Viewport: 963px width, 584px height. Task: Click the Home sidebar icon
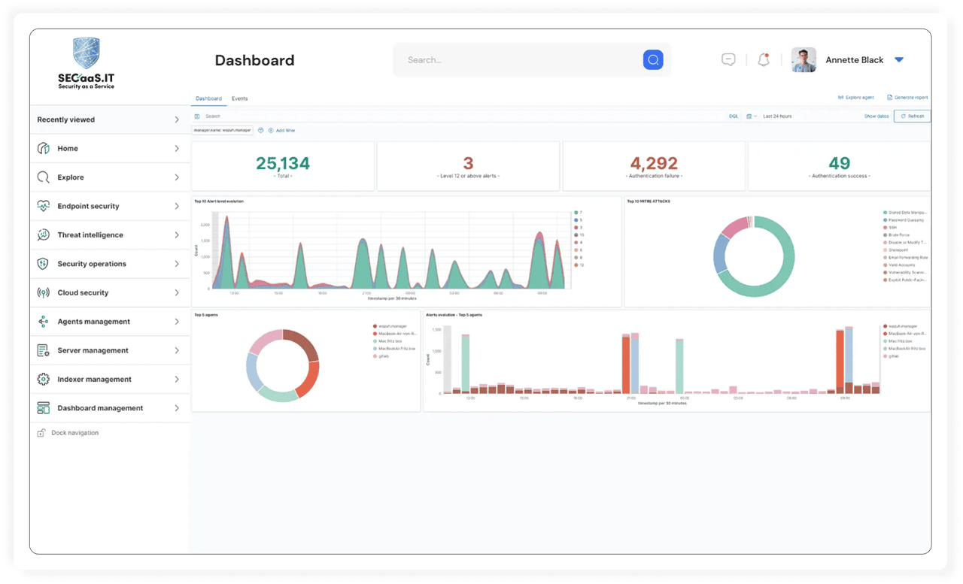click(x=44, y=149)
